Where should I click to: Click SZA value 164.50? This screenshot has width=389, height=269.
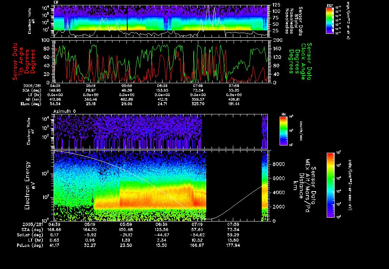coord(90,229)
